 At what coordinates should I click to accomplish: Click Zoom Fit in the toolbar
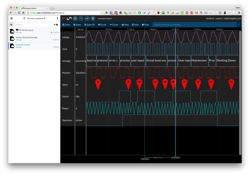click(90, 25)
